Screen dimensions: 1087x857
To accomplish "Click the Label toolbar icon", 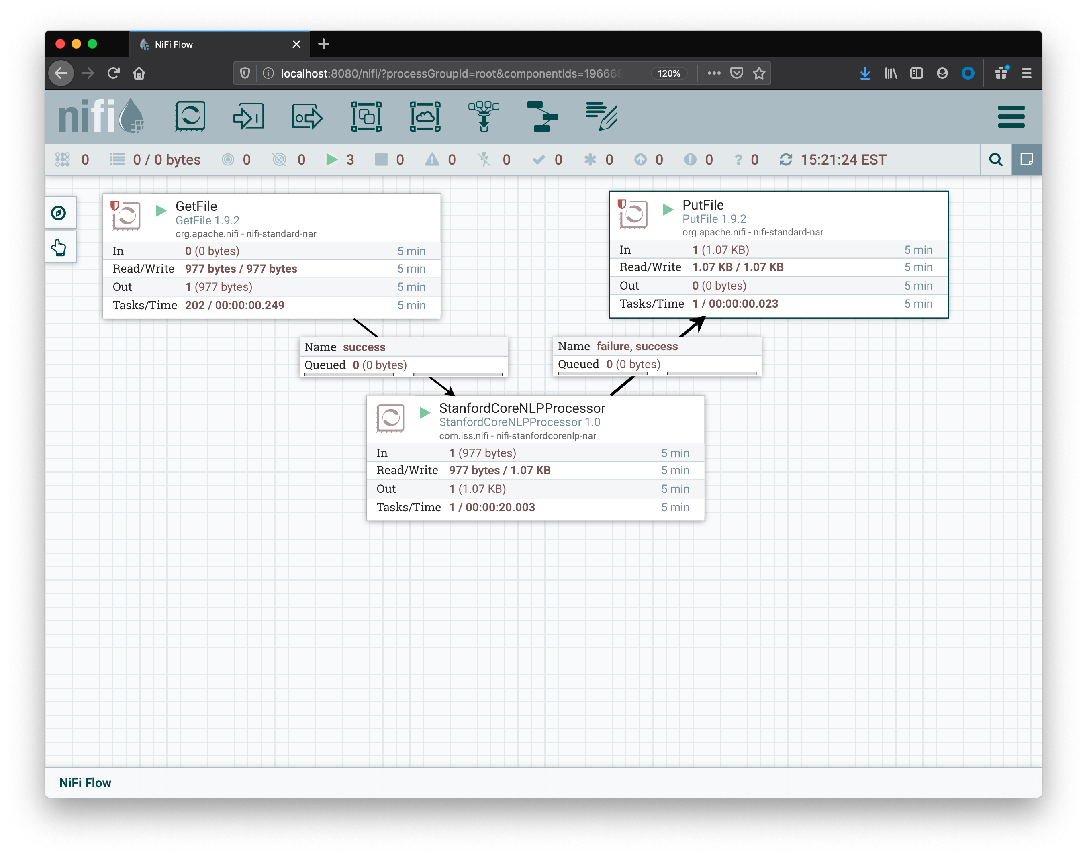I will tap(601, 116).
